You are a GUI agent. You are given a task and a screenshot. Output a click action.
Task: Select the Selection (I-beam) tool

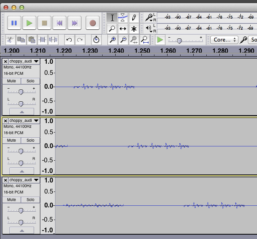[x=112, y=17]
